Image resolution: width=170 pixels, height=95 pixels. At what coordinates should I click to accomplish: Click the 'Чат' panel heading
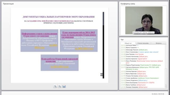(122, 40)
